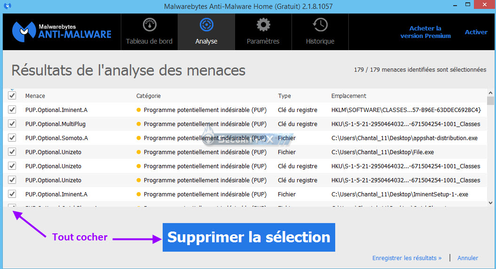Maximize the Malwarebytes window
The image size is (496, 269).
point(468,4)
